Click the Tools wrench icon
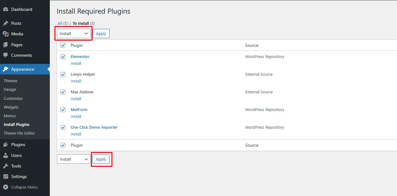This screenshot has height=196, width=397. [6, 166]
